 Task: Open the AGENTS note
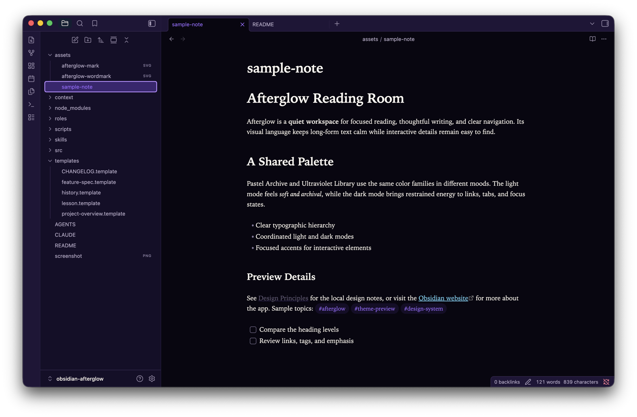pyautogui.click(x=101, y=224)
